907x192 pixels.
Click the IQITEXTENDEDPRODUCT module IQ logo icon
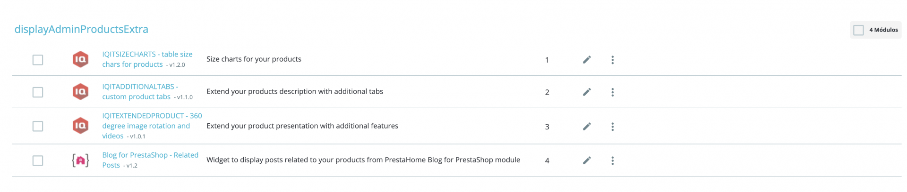(x=80, y=126)
